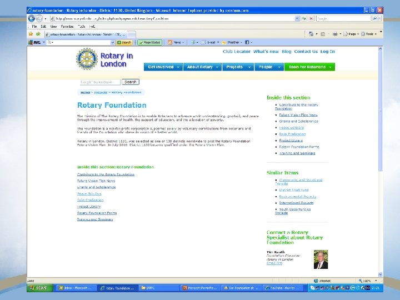Click the Home icon in the command bar

click(x=311, y=34)
